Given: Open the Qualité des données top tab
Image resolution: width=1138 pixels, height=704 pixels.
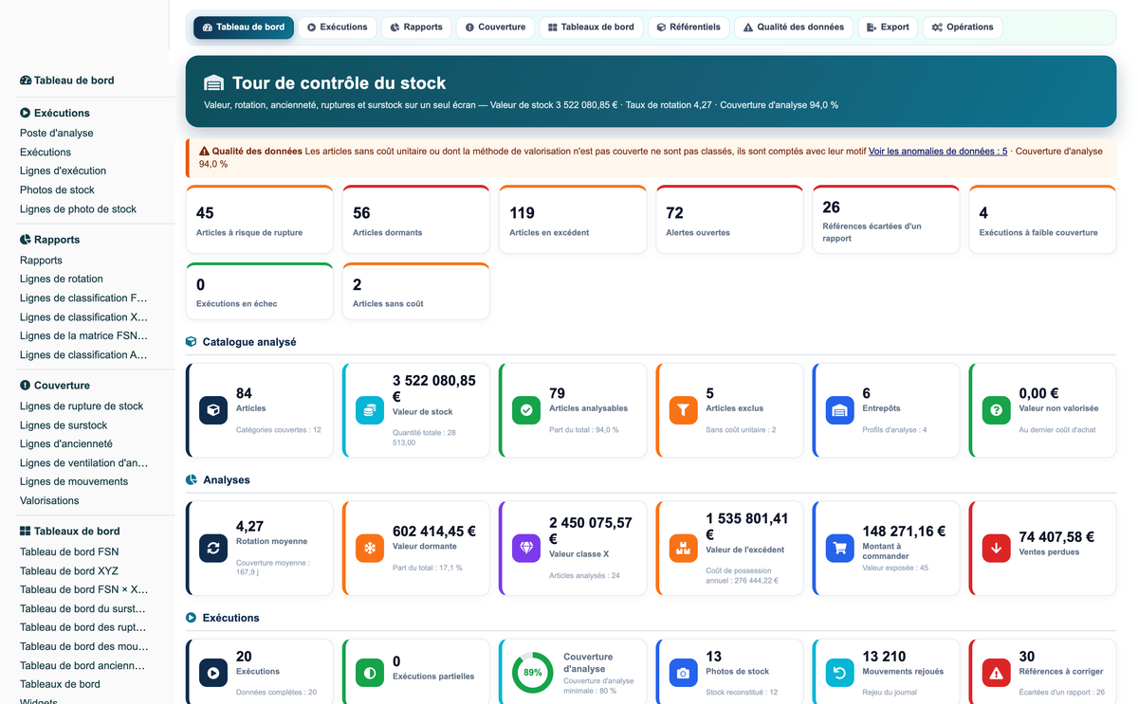Looking at the screenshot, I should [794, 27].
